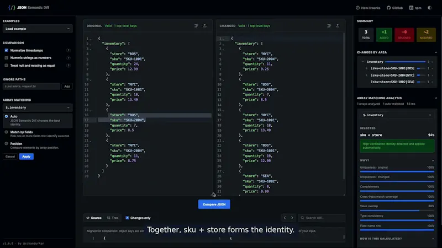This screenshot has width=442, height=248.
Task: Filter by the Total summary card
Action: (x=366, y=35)
